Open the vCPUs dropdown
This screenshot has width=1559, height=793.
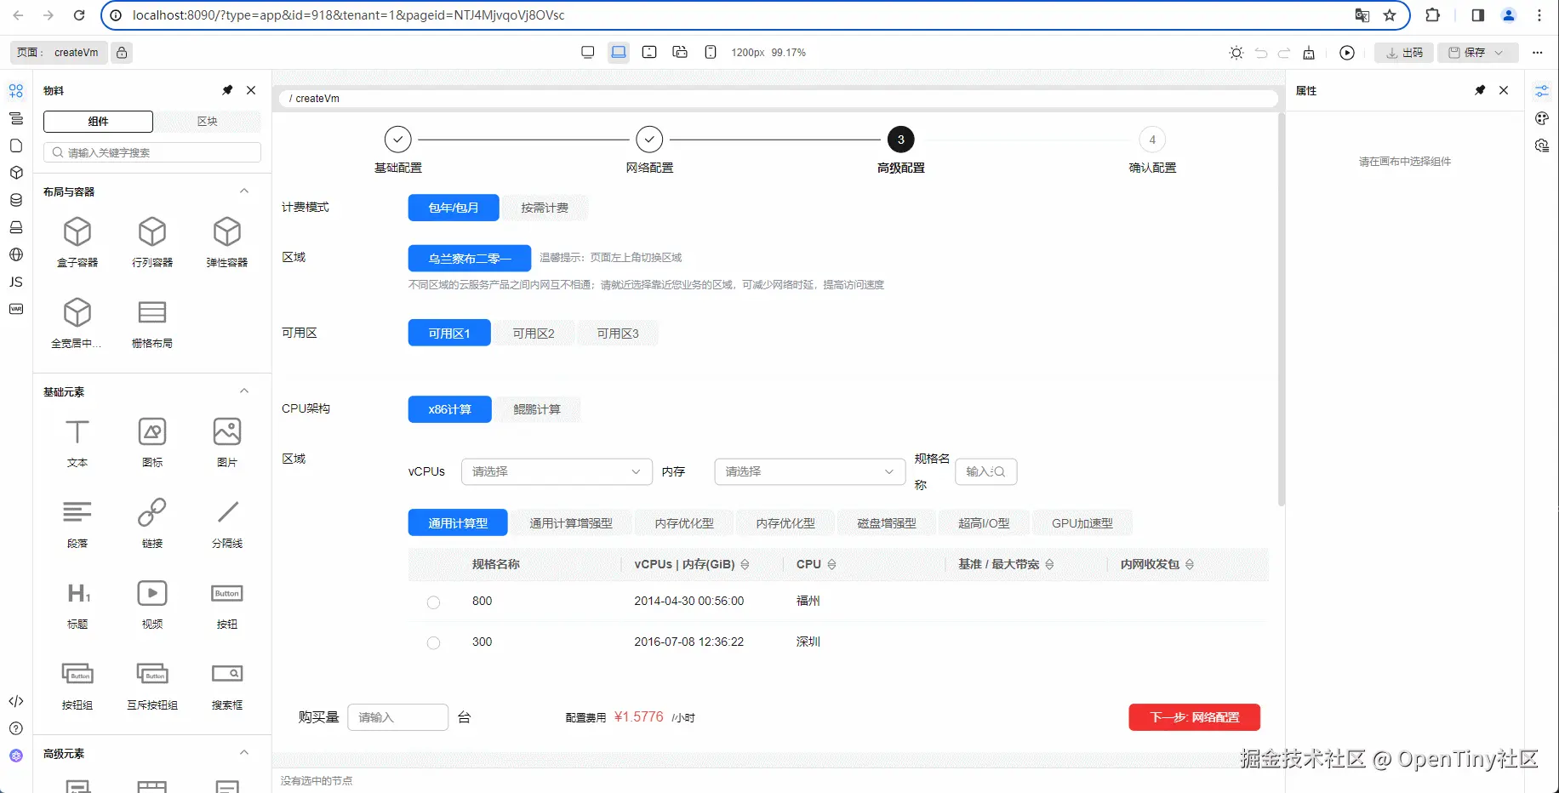[x=557, y=471]
